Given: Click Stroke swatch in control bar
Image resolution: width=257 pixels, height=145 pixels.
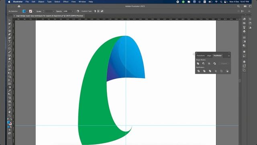Looking at the screenshot, I should click(31, 11).
